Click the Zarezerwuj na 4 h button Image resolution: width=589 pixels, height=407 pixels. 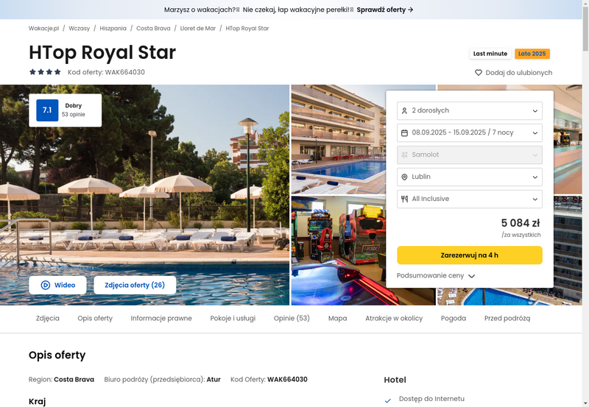coord(470,255)
